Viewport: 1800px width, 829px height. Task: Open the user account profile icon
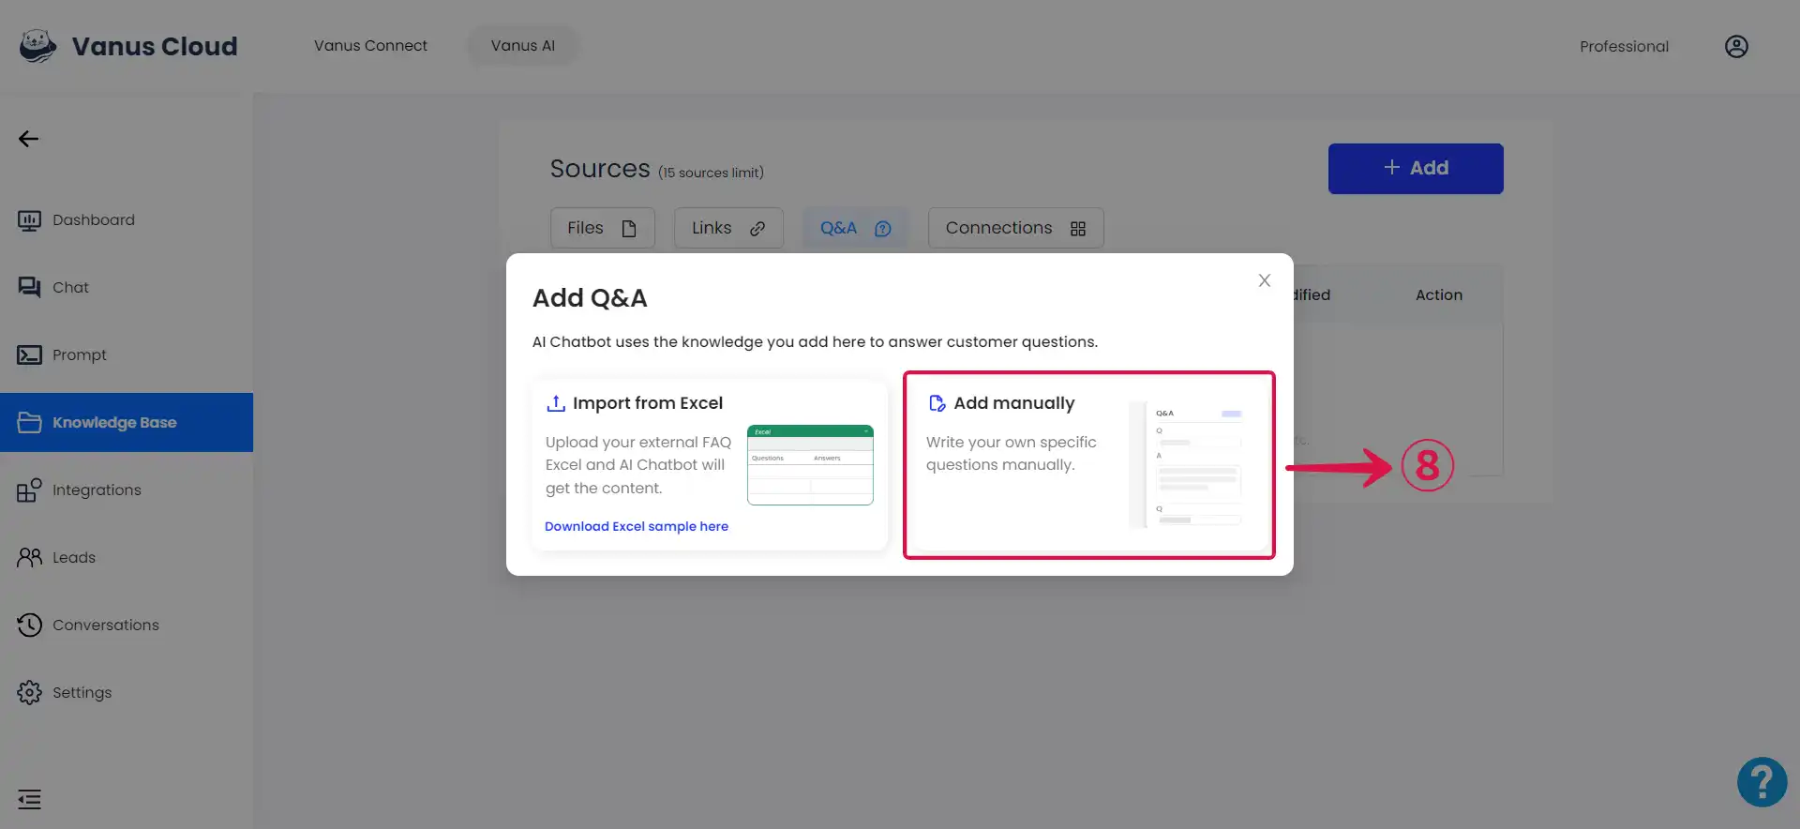(1736, 47)
